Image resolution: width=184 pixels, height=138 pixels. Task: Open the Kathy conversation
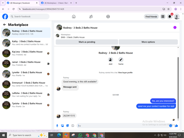[x=26, y=43]
